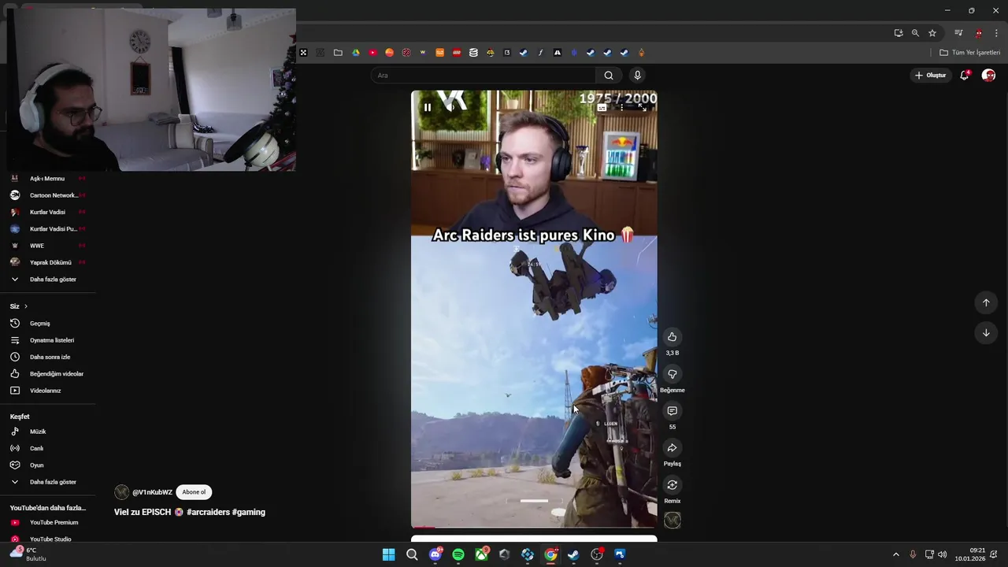Open YouTube notifications bell
Screen dimensions: 1008x567
pyautogui.click(x=964, y=76)
